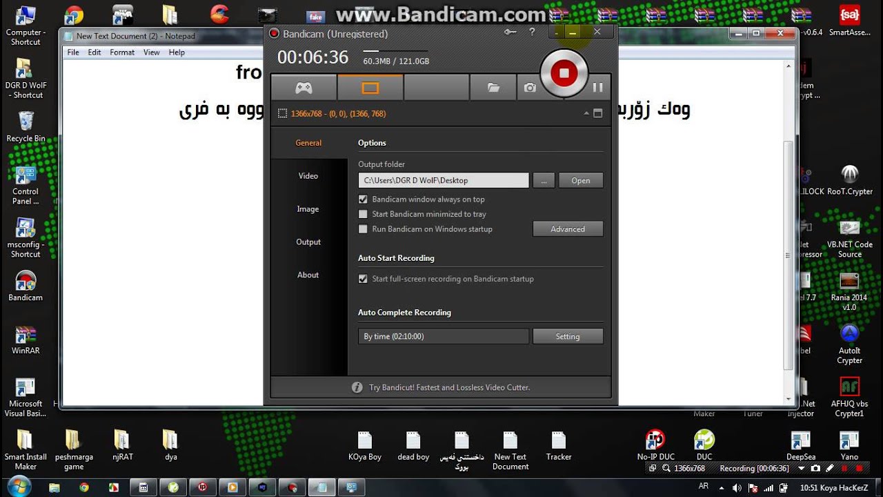
Task: Click the camera icon in recording status bar
Action: pos(815,468)
